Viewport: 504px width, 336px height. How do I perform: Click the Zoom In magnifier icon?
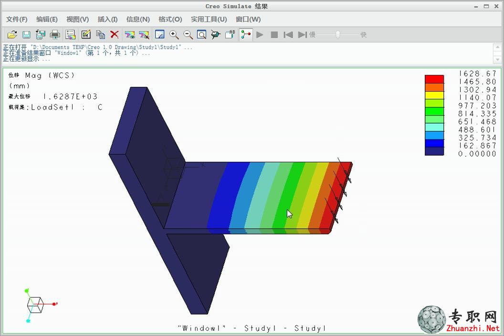(174, 34)
